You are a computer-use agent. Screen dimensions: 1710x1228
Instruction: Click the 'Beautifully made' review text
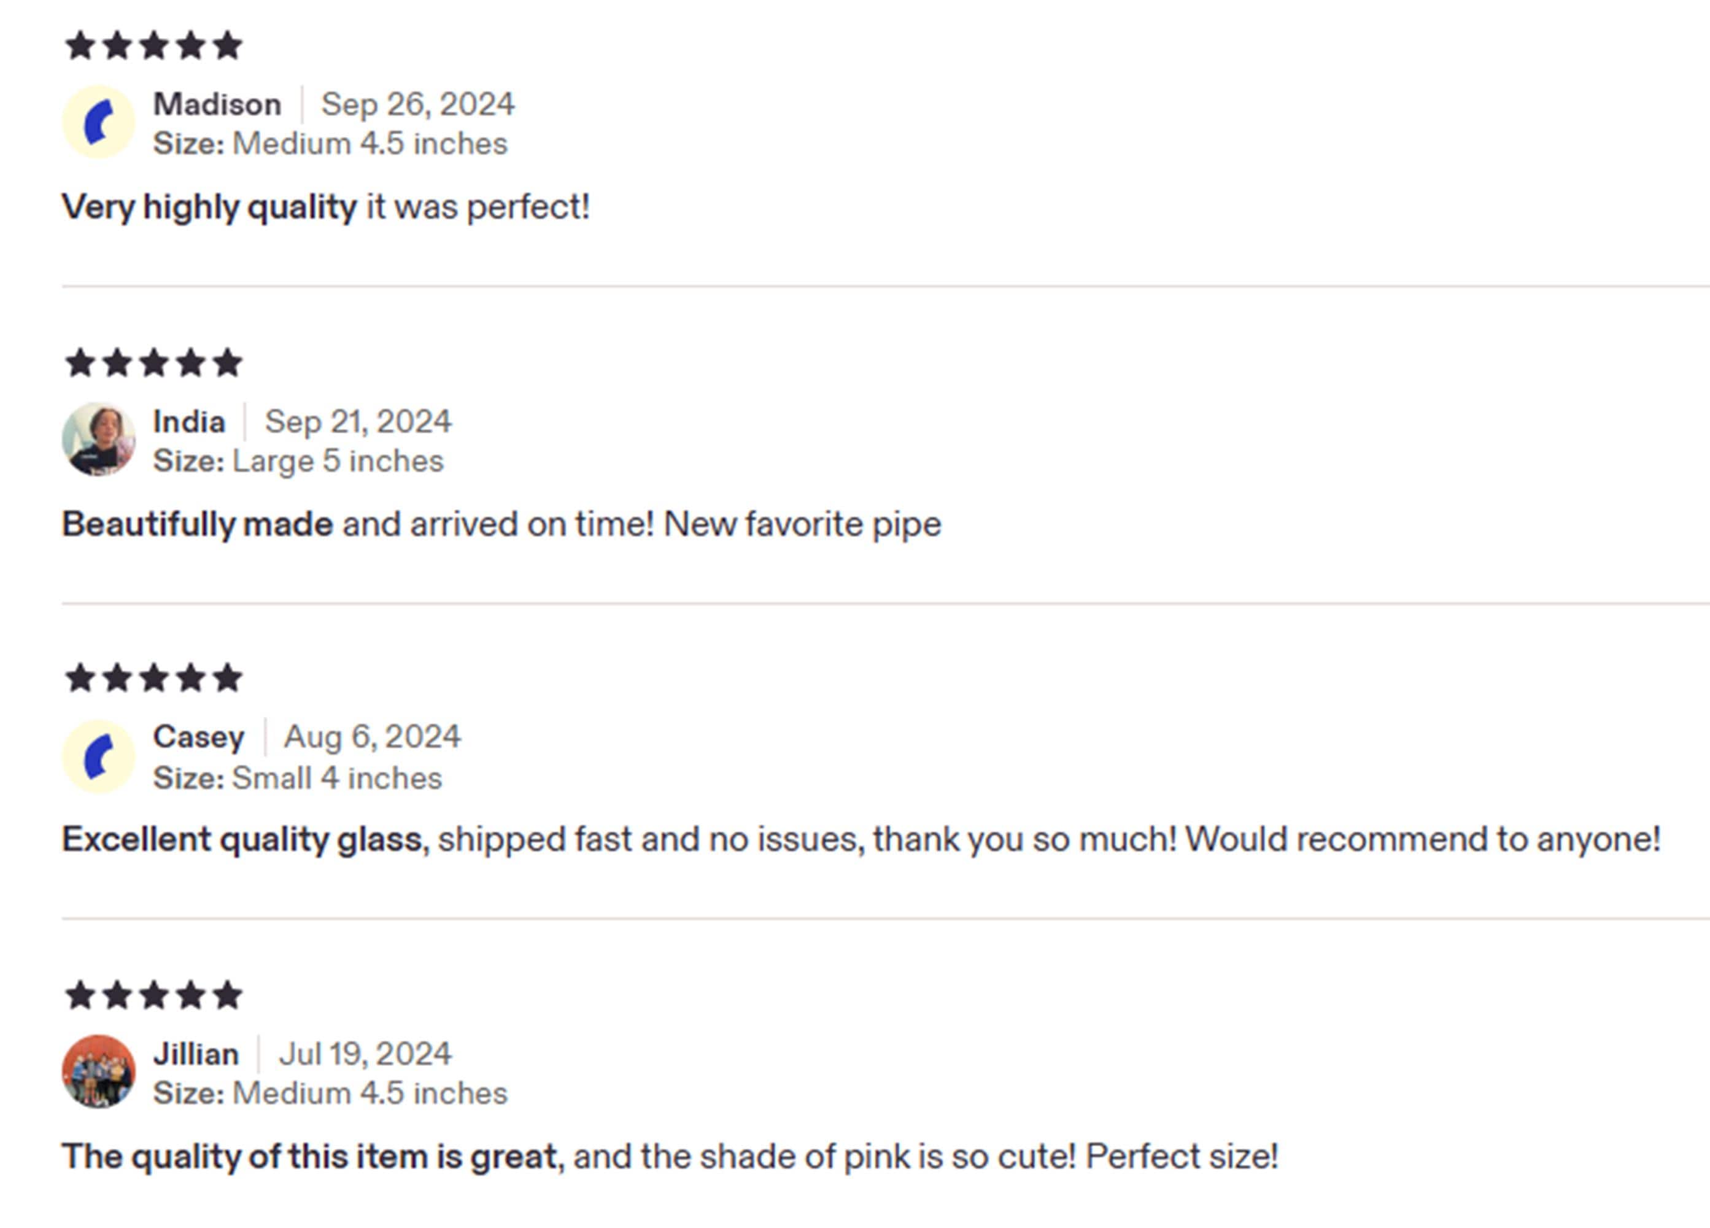click(x=198, y=524)
